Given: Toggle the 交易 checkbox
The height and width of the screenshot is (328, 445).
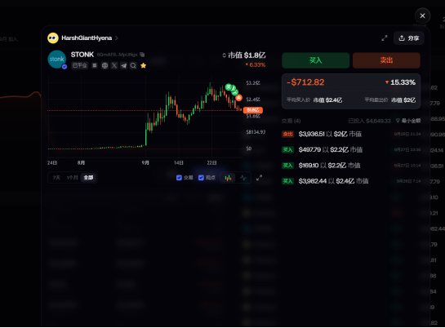Looking at the screenshot, I should [x=179, y=178].
